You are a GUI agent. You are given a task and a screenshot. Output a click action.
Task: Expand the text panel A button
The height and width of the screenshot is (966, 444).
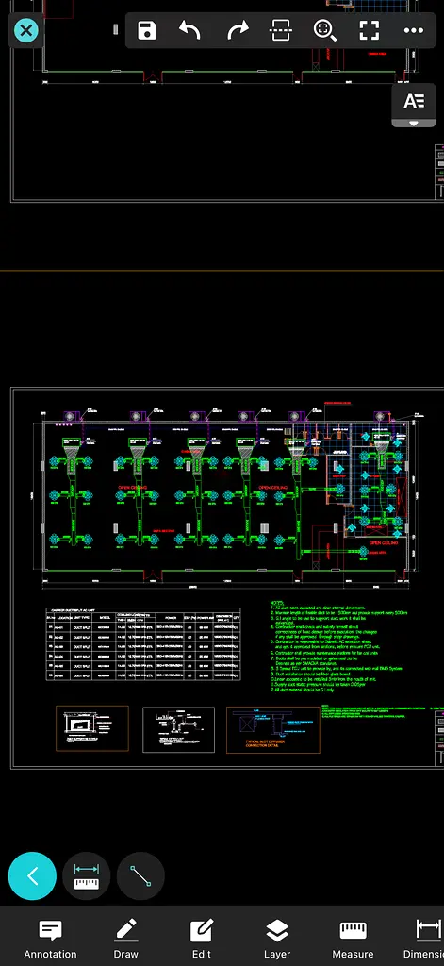point(414,106)
